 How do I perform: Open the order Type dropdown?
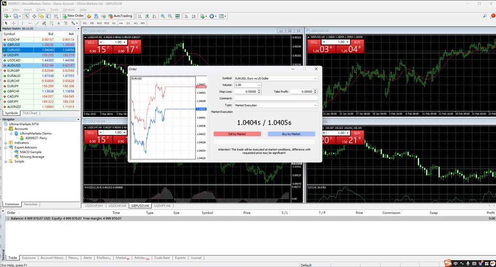[315, 105]
